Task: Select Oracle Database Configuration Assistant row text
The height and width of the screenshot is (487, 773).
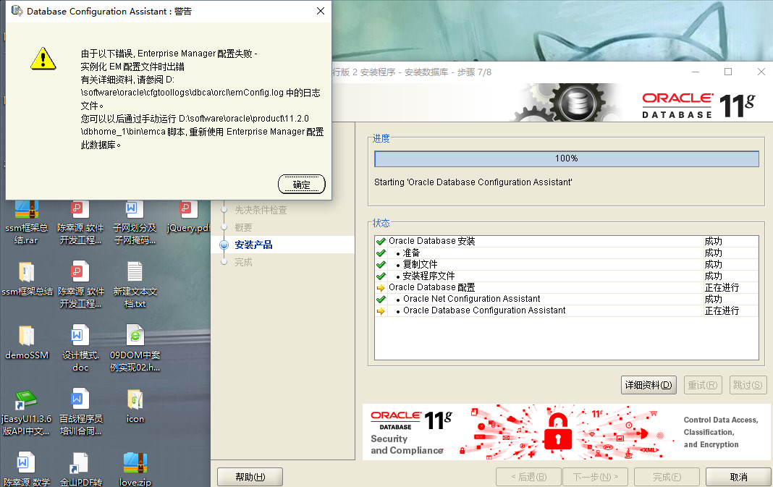Action: click(x=484, y=311)
